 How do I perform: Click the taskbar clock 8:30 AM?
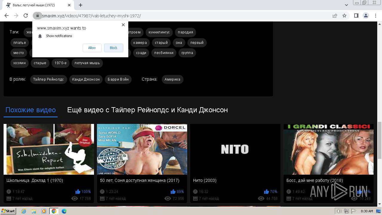[367, 211]
